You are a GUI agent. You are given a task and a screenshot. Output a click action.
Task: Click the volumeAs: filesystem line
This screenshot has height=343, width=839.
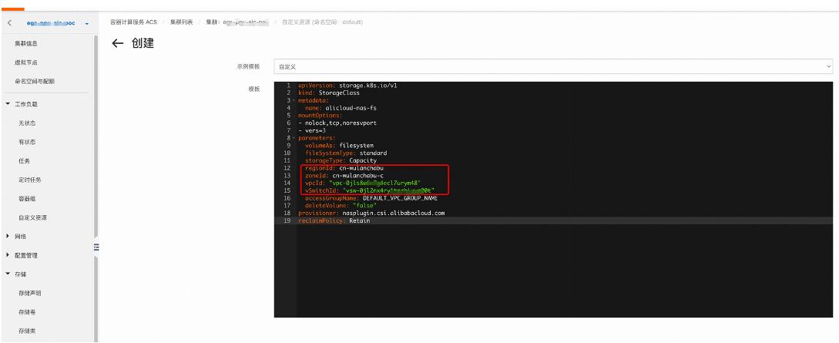339,146
